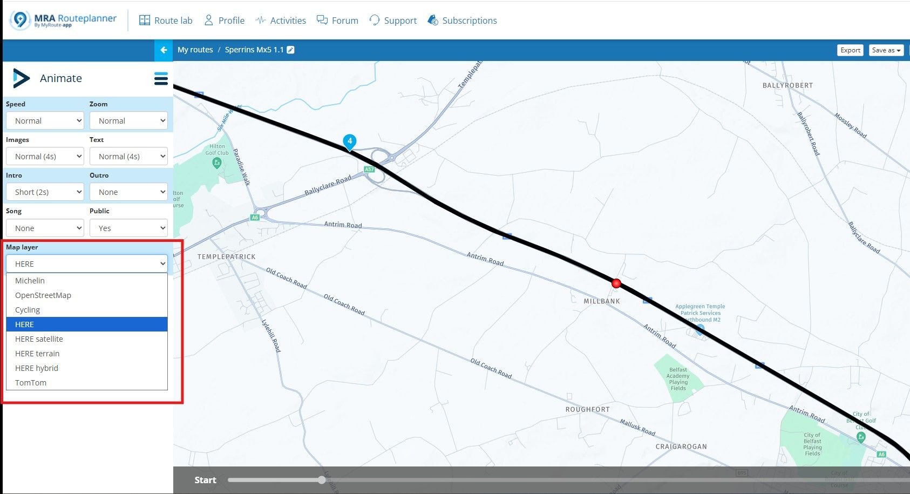Open the Text duration dropdown
The width and height of the screenshot is (910, 494).
[x=128, y=157]
